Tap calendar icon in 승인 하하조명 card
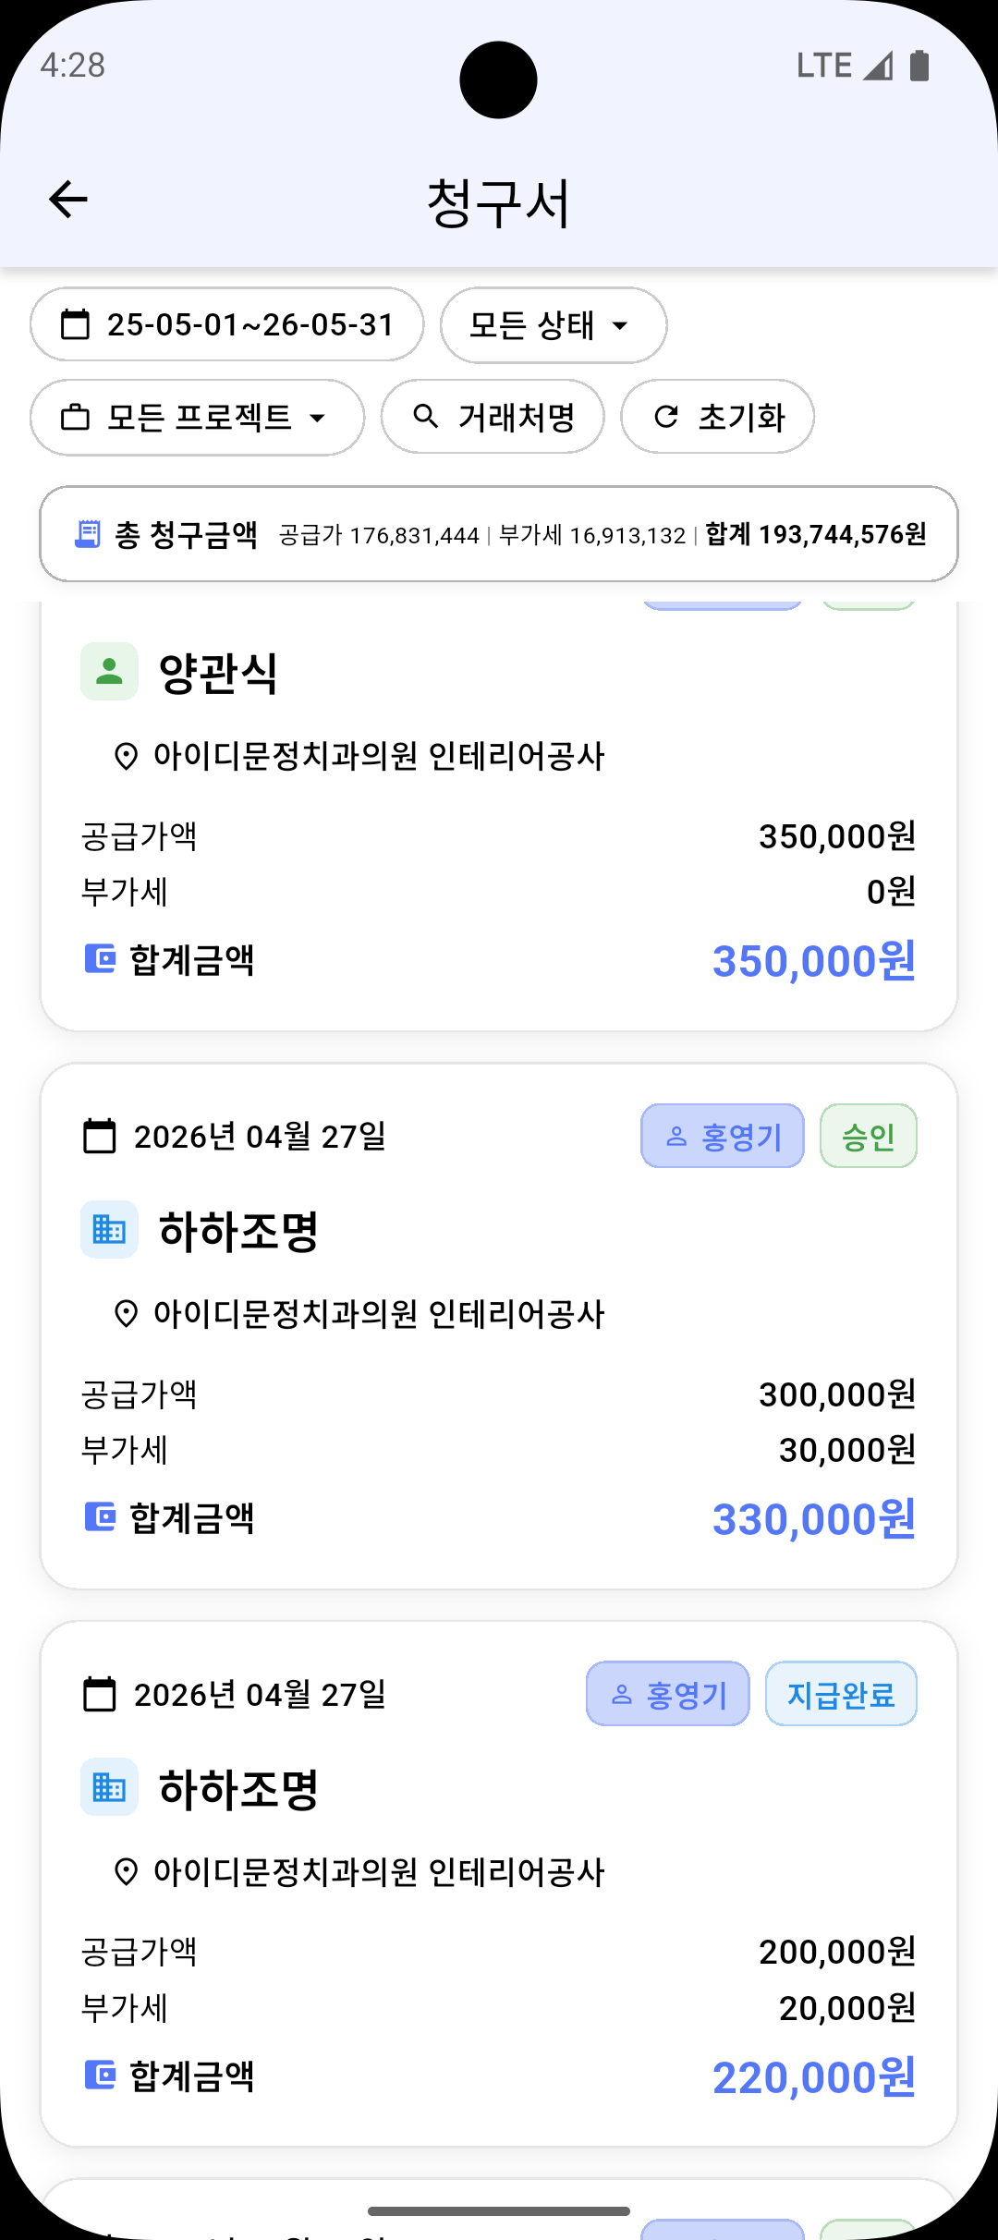Viewport: 998px width, 2240px height. [100, 1136]
